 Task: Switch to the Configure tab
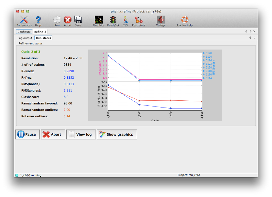tap(24, 31)
